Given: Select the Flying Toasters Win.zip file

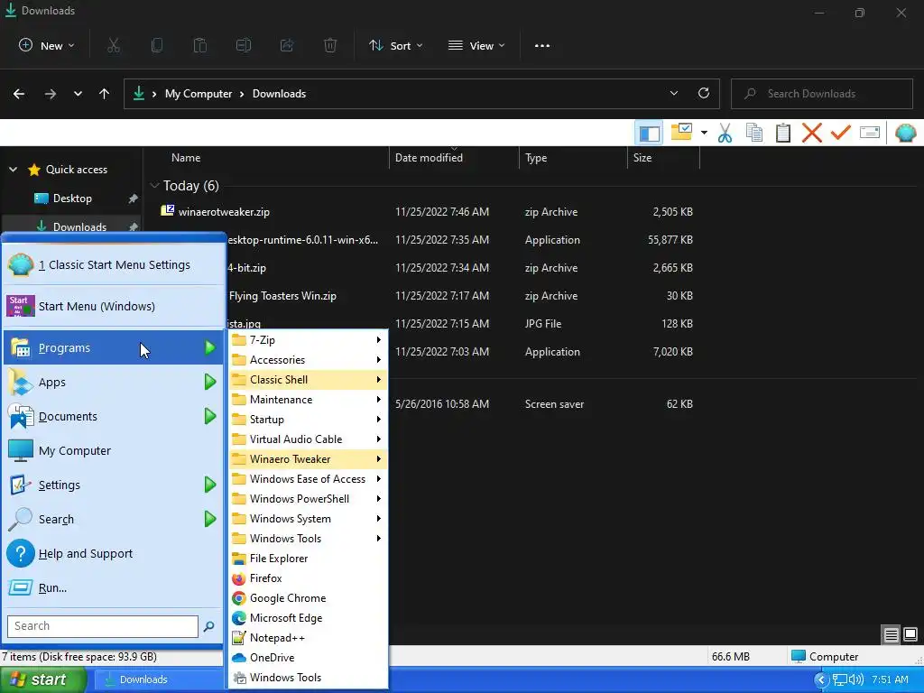Looking at the screenshot, I should pyautogui.click(x=282, y=296).
